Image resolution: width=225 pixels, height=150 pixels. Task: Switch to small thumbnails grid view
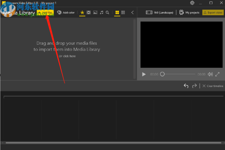[123, 13]
